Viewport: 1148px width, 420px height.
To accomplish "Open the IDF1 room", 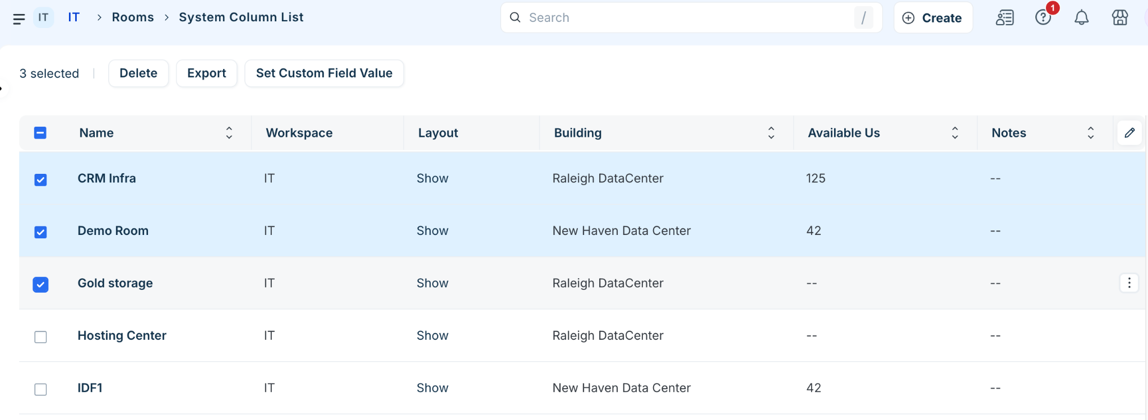I will point(90,388).
